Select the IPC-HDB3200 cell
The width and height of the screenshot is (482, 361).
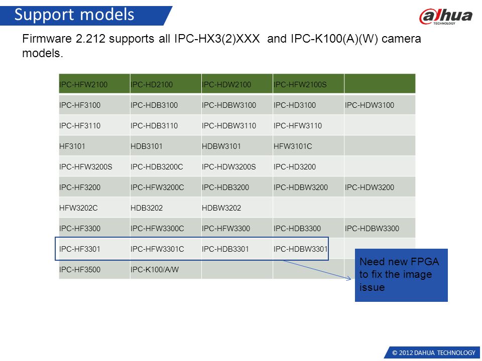[x=237, y=187]
